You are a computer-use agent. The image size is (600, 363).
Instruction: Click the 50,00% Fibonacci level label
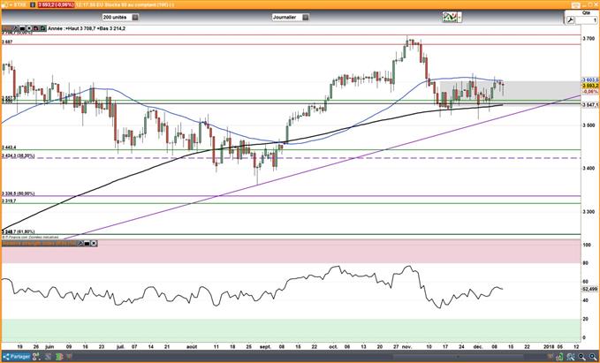click(x=19, y=194)
